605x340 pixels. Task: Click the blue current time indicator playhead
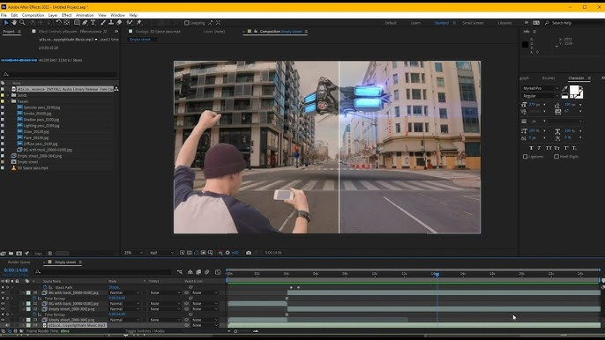click(x=437, y=275)
